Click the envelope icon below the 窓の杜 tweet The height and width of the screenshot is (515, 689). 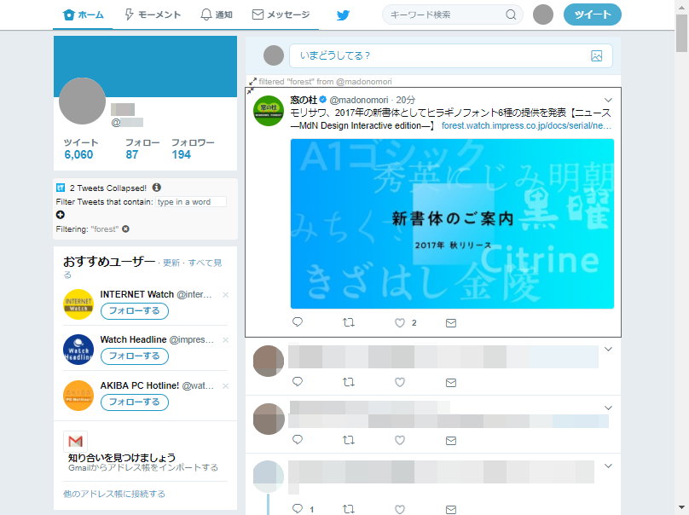coord(450,322)
